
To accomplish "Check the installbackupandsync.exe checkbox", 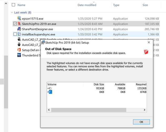I will pos(15,34).
